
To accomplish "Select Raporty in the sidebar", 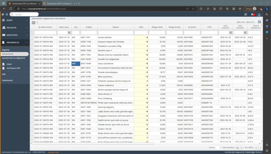I will (6, 50).
